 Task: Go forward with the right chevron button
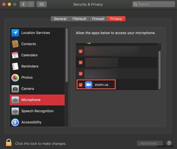pyautogui.click(x=31, y=4)
